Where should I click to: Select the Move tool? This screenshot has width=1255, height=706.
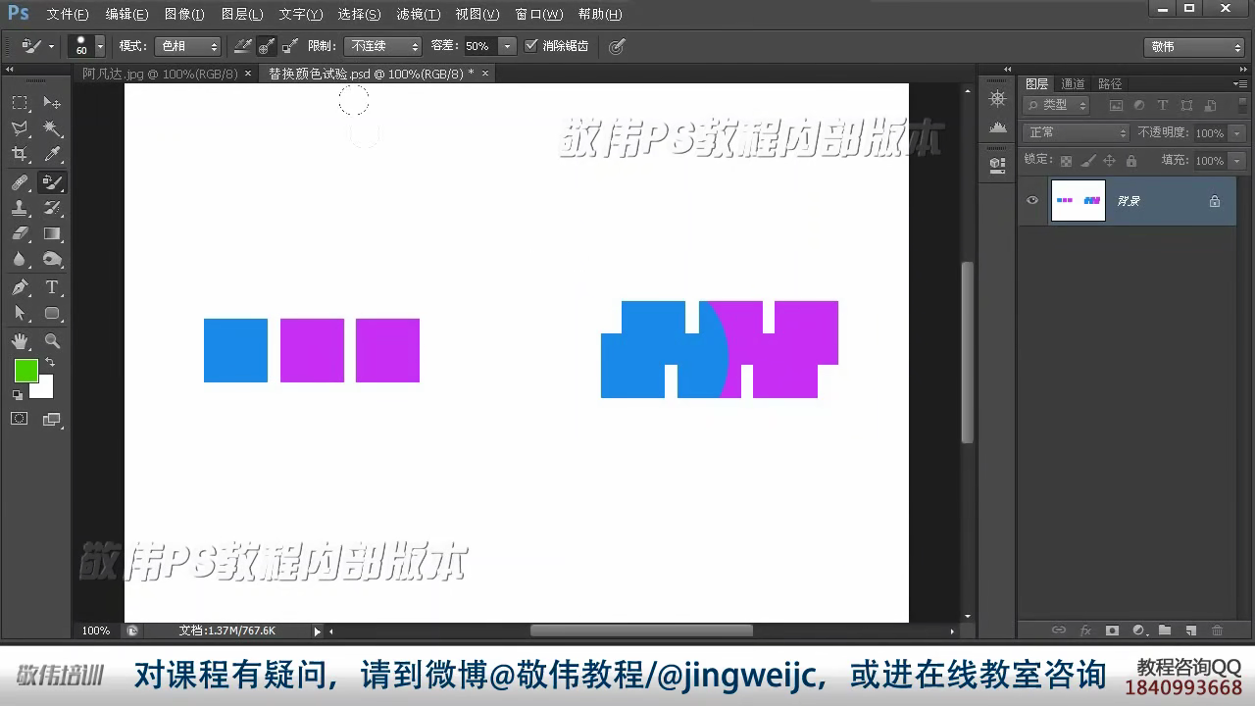click(x=52, y=103)
